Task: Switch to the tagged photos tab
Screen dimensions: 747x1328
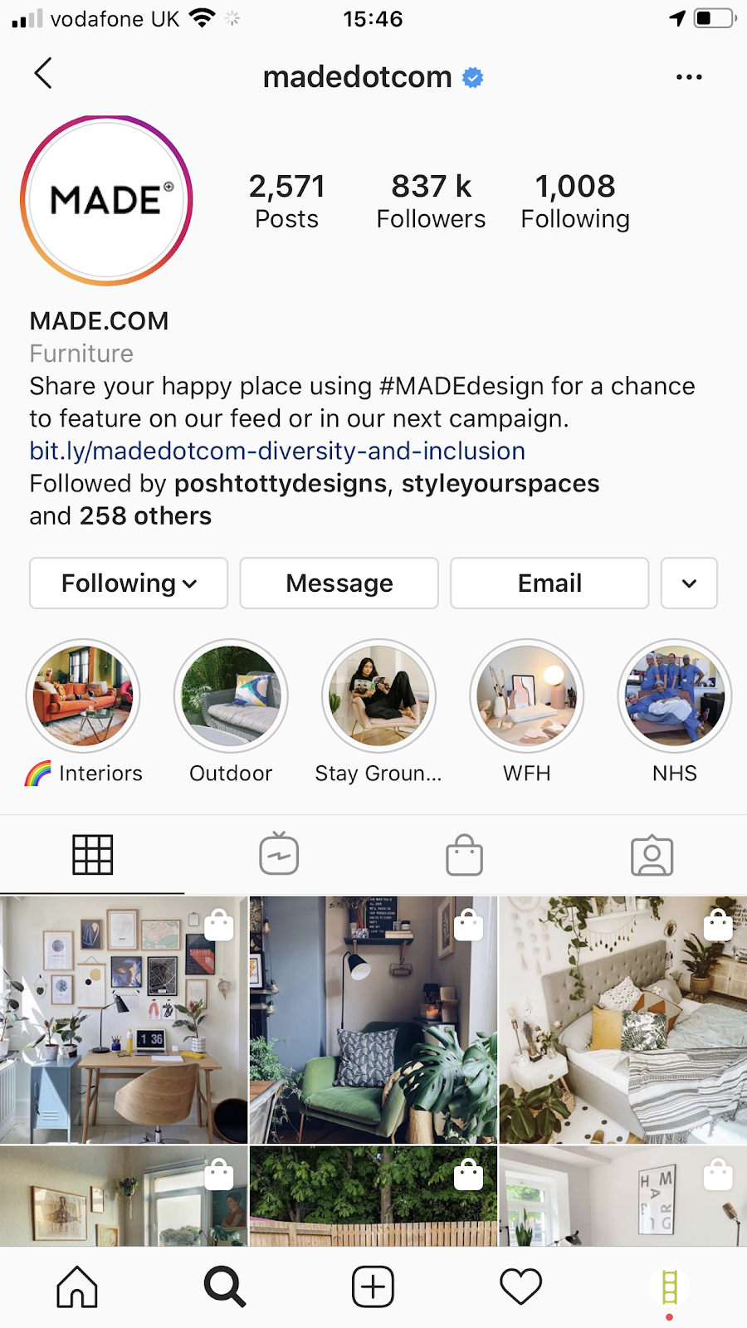Action: coord(652,855)
